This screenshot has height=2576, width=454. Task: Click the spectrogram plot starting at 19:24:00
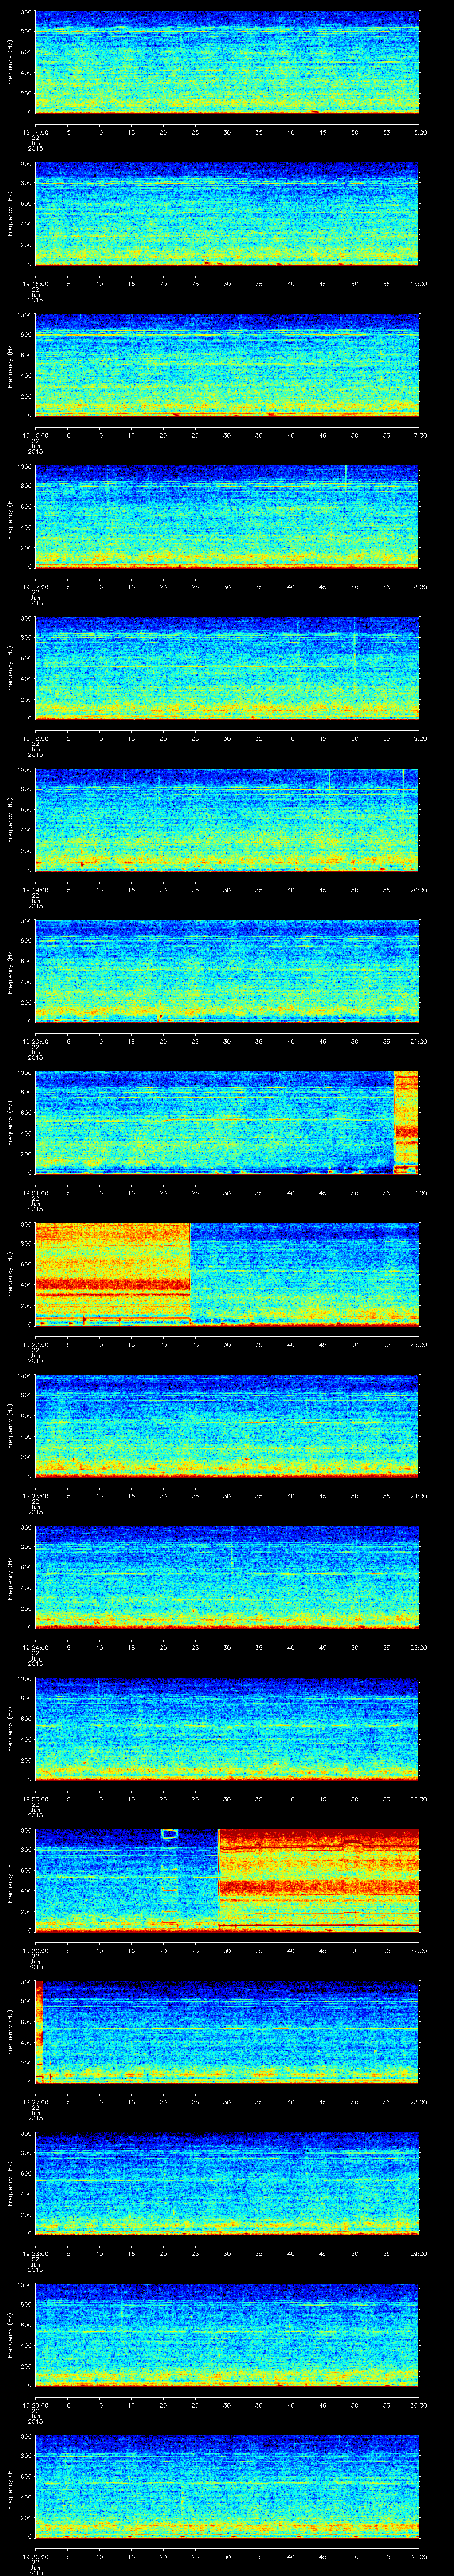point(227,1577)
